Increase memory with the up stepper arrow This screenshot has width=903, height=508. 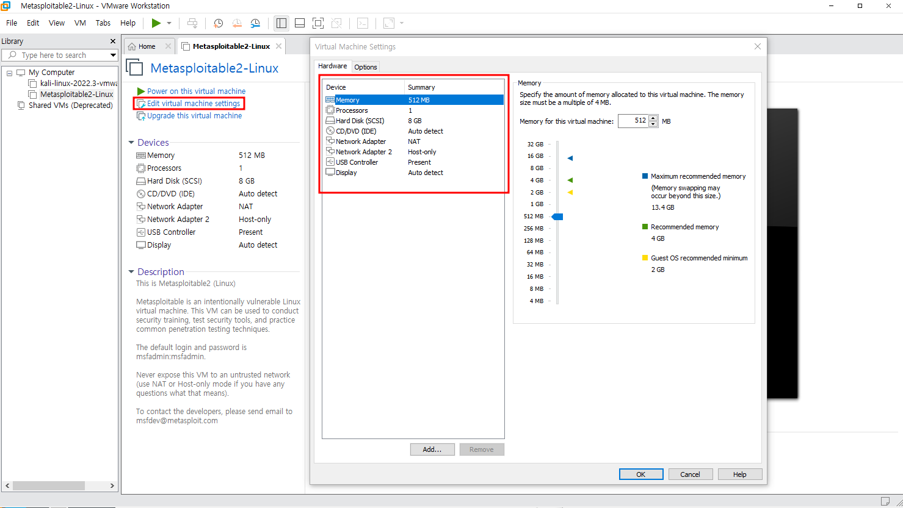[653, 118]
